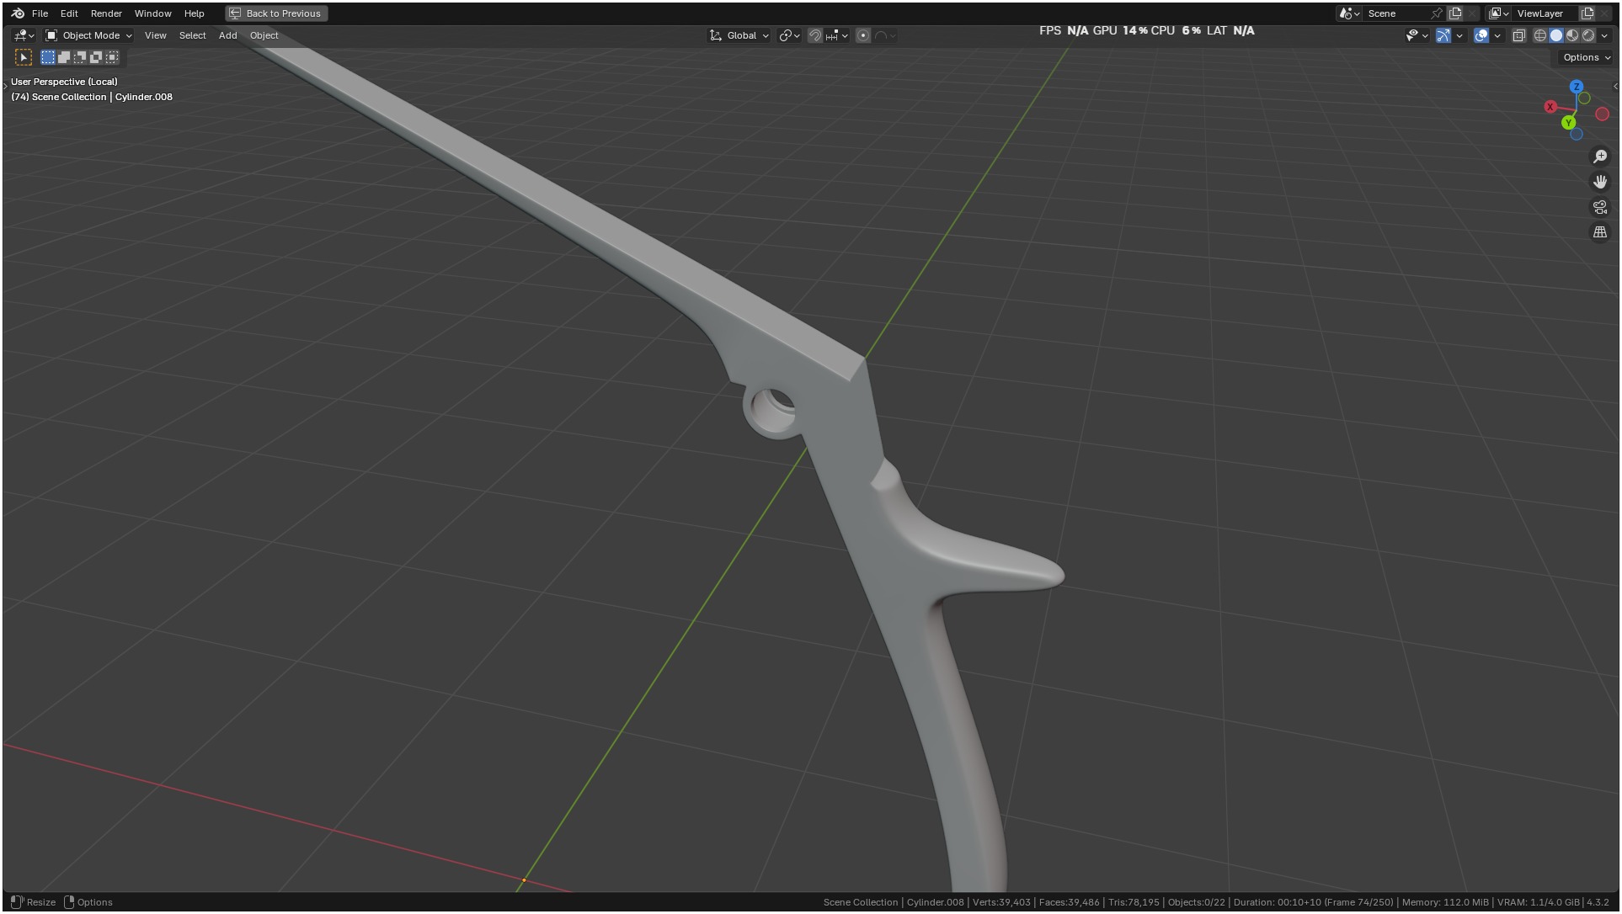Open the gizmos options dropdown arrow

(x=1459, y=35)
